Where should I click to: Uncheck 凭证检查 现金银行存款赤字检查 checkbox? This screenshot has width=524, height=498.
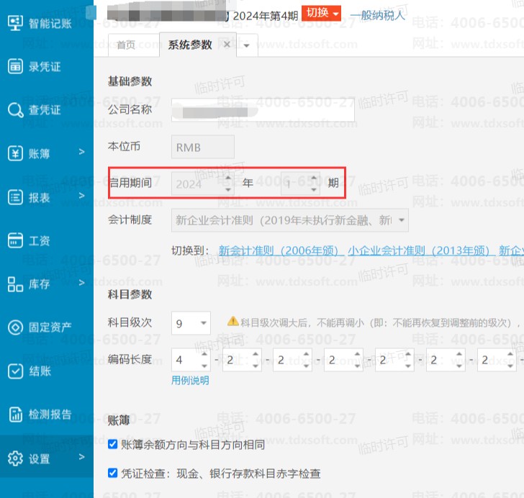click(x=112, y=473)
